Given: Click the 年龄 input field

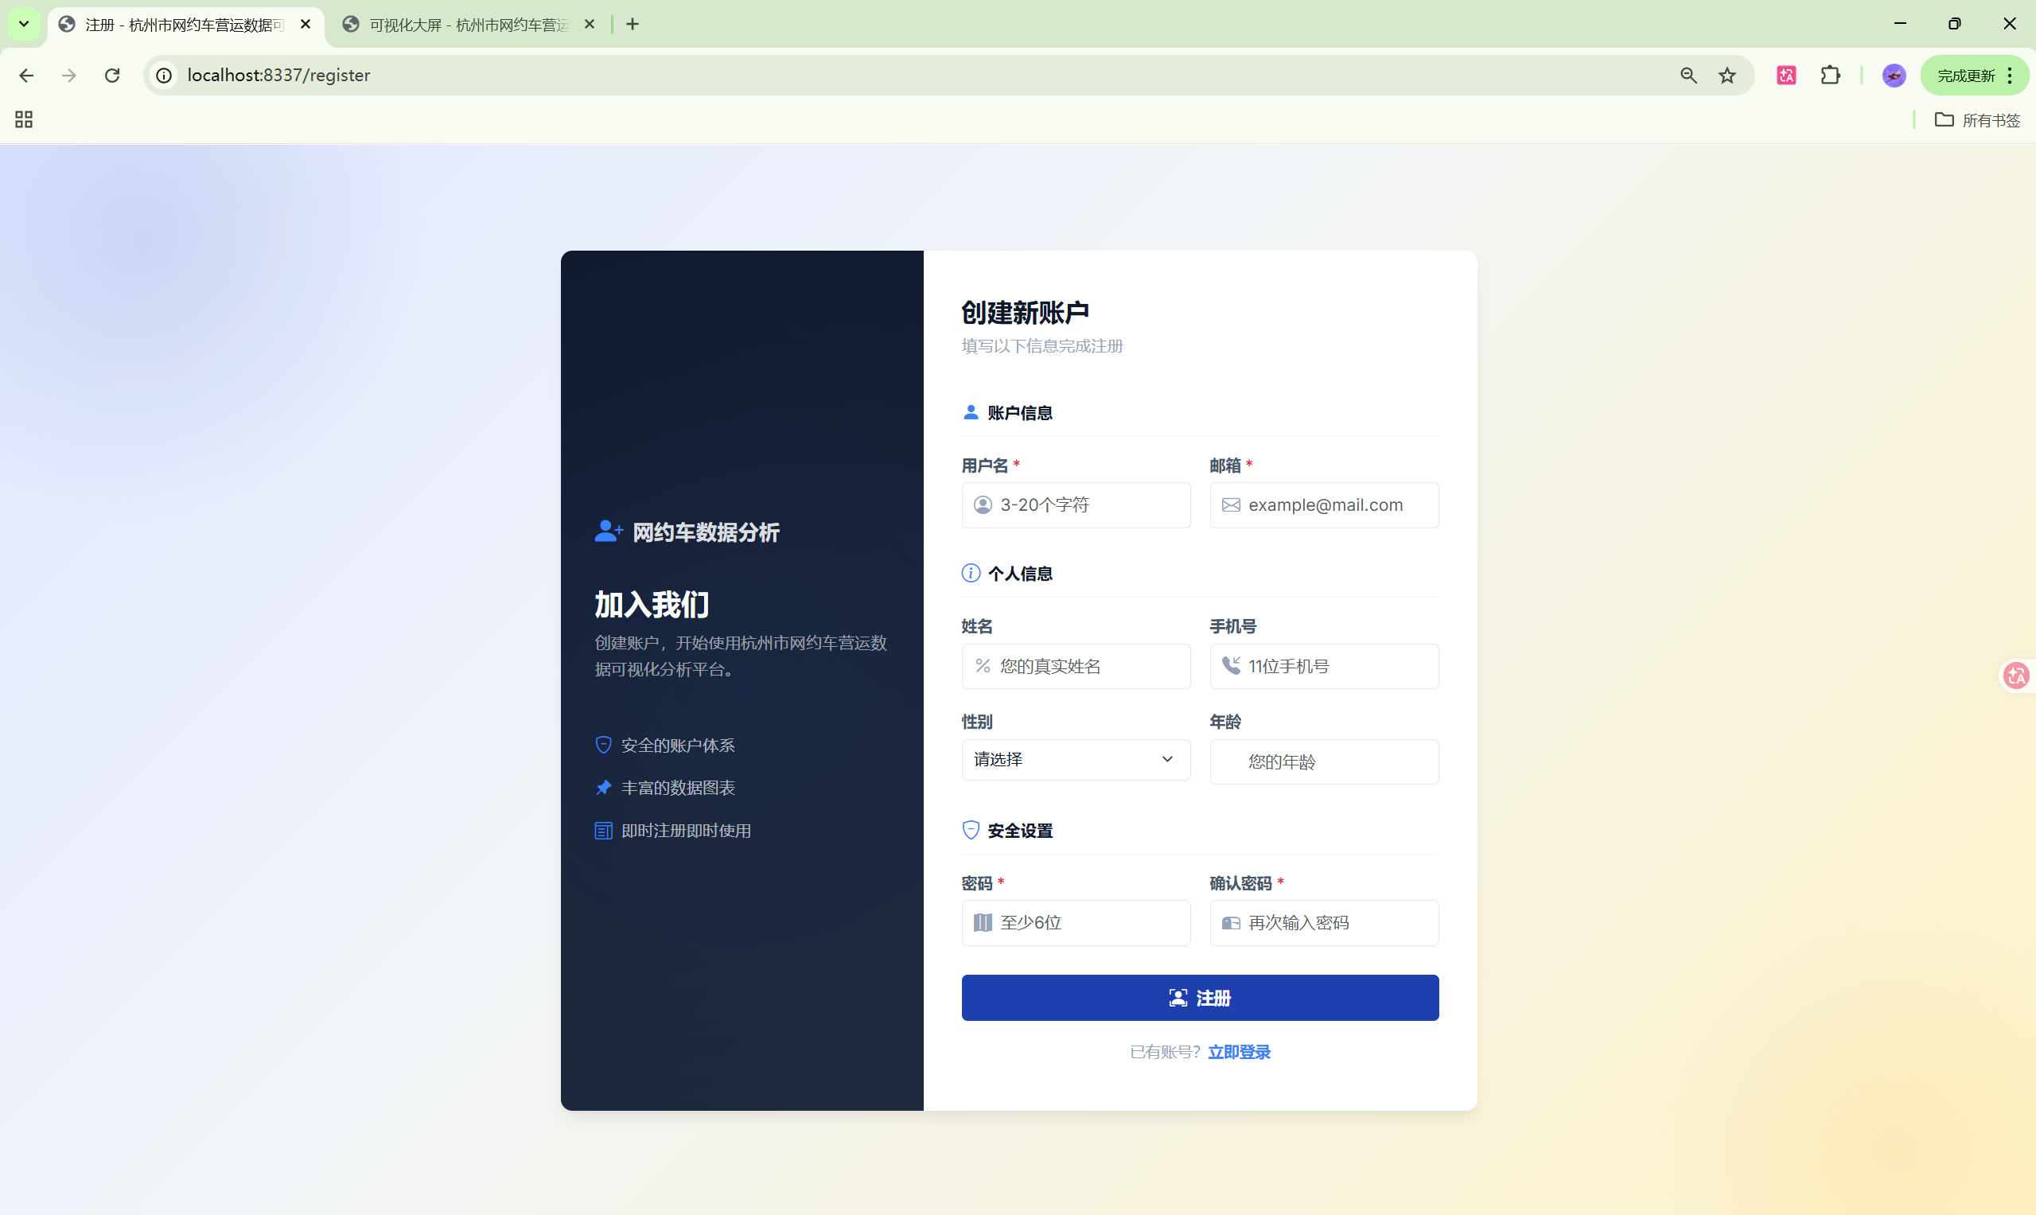Looking at the screenshot, I should 1324,761.
